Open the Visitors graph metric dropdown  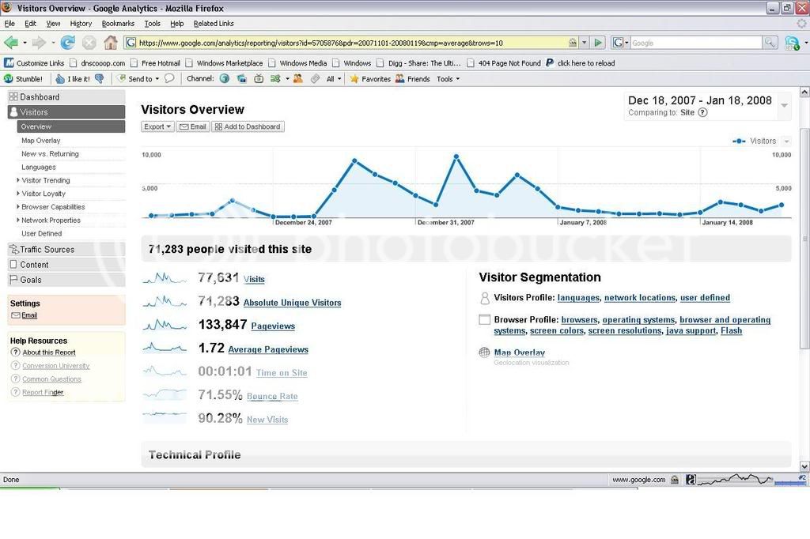click(x=786, y=141)
